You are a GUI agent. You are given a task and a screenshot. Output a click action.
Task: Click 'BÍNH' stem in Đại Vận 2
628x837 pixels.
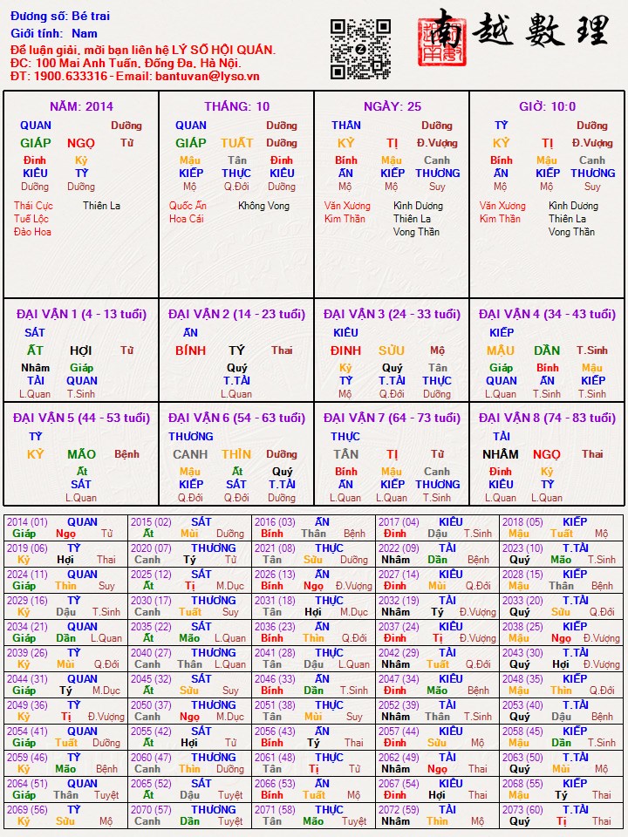[191, 350]
